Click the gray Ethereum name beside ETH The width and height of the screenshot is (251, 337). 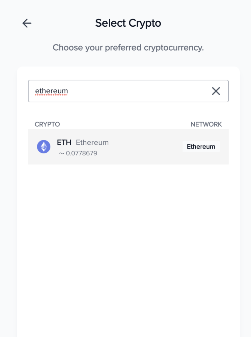(x=92, y=143)
